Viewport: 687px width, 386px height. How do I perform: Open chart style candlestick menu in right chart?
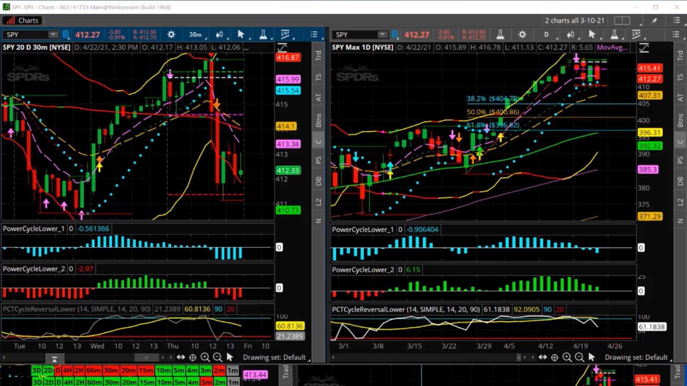point(570,35)
